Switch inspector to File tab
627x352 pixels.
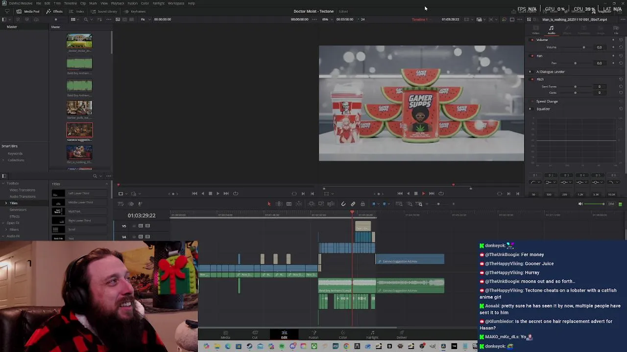616,30
